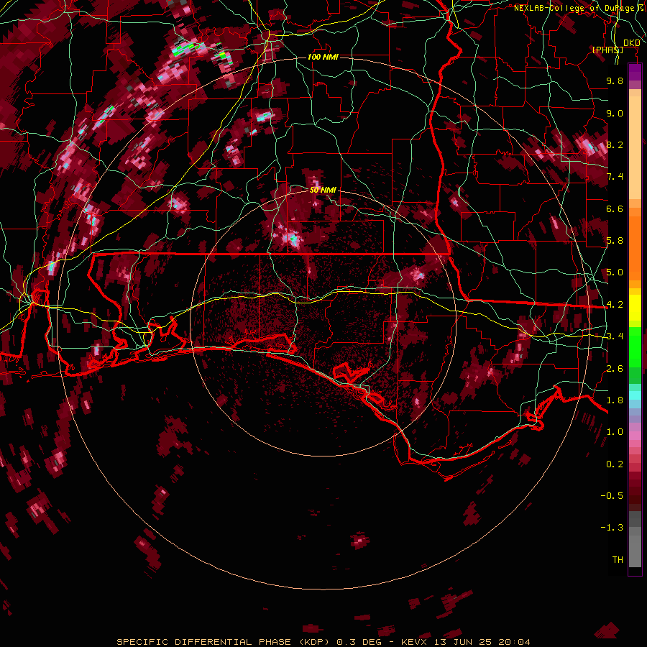Click the 3.4 scale value
The image size is (647, 647).
(615, 336)
